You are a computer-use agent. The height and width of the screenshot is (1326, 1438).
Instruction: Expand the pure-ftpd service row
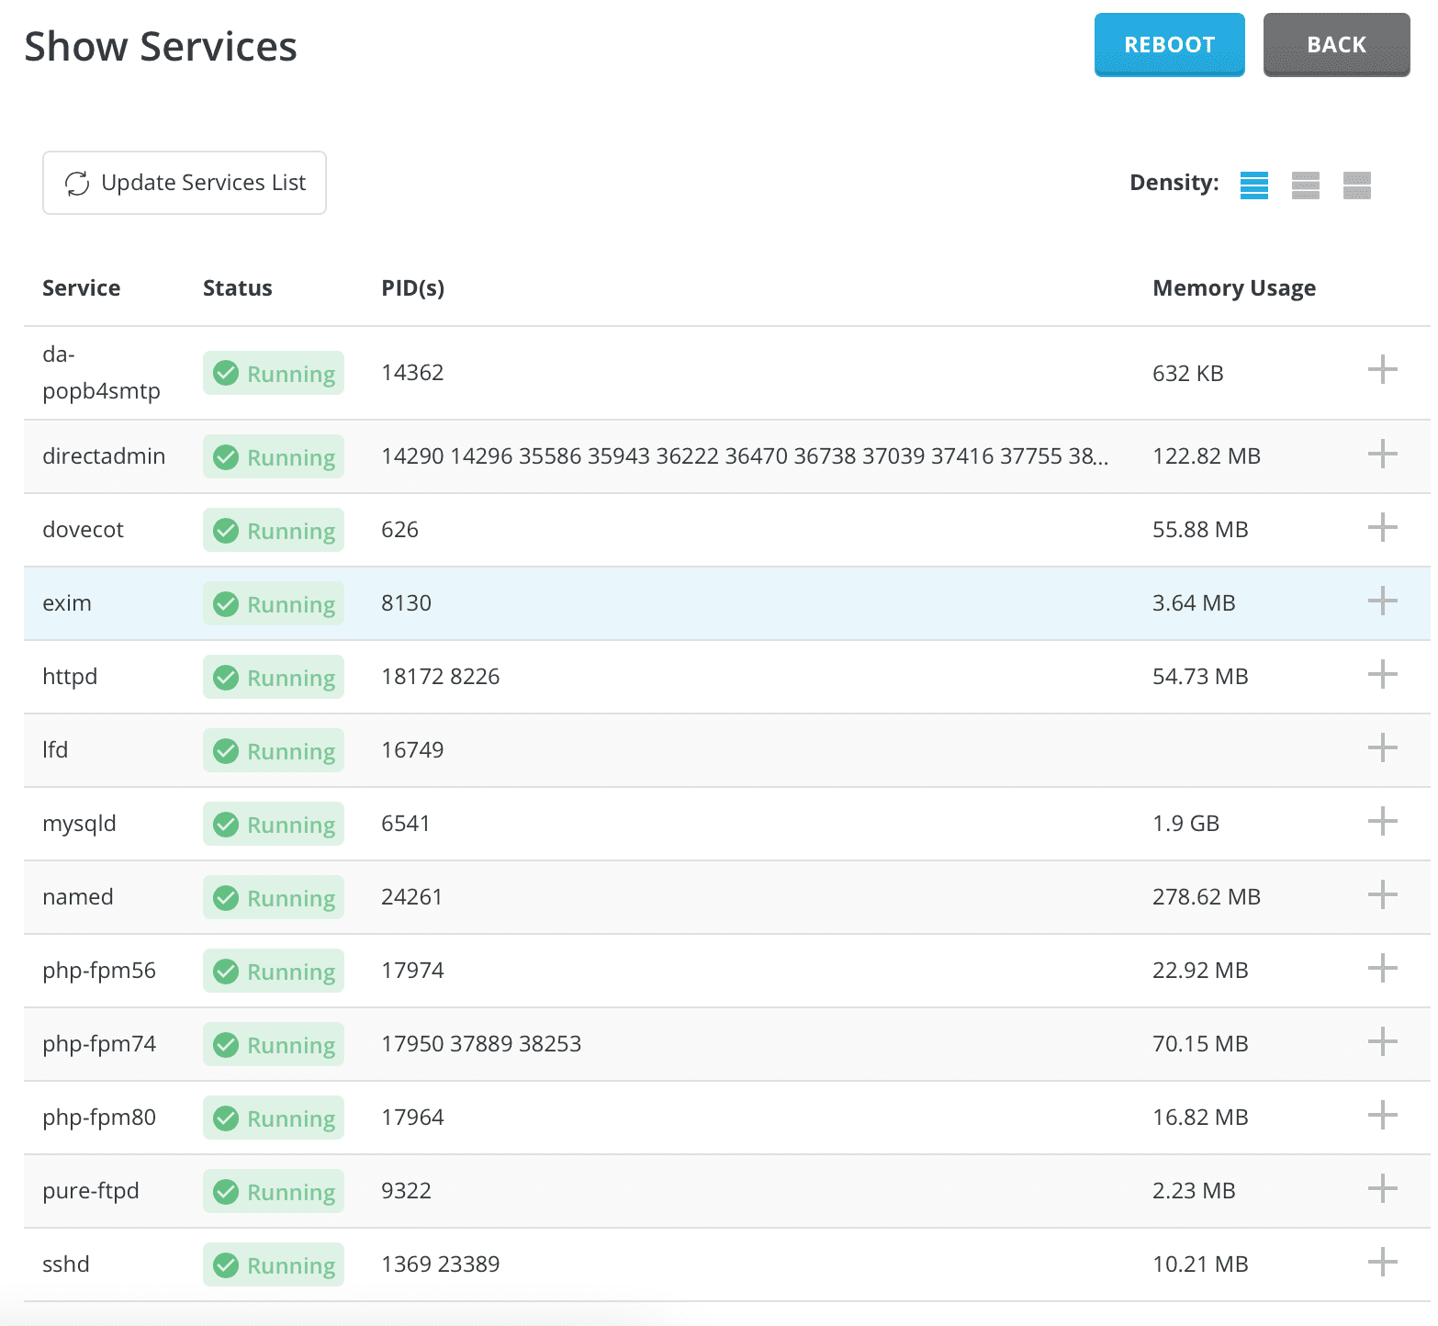tap(1382, 1189)
